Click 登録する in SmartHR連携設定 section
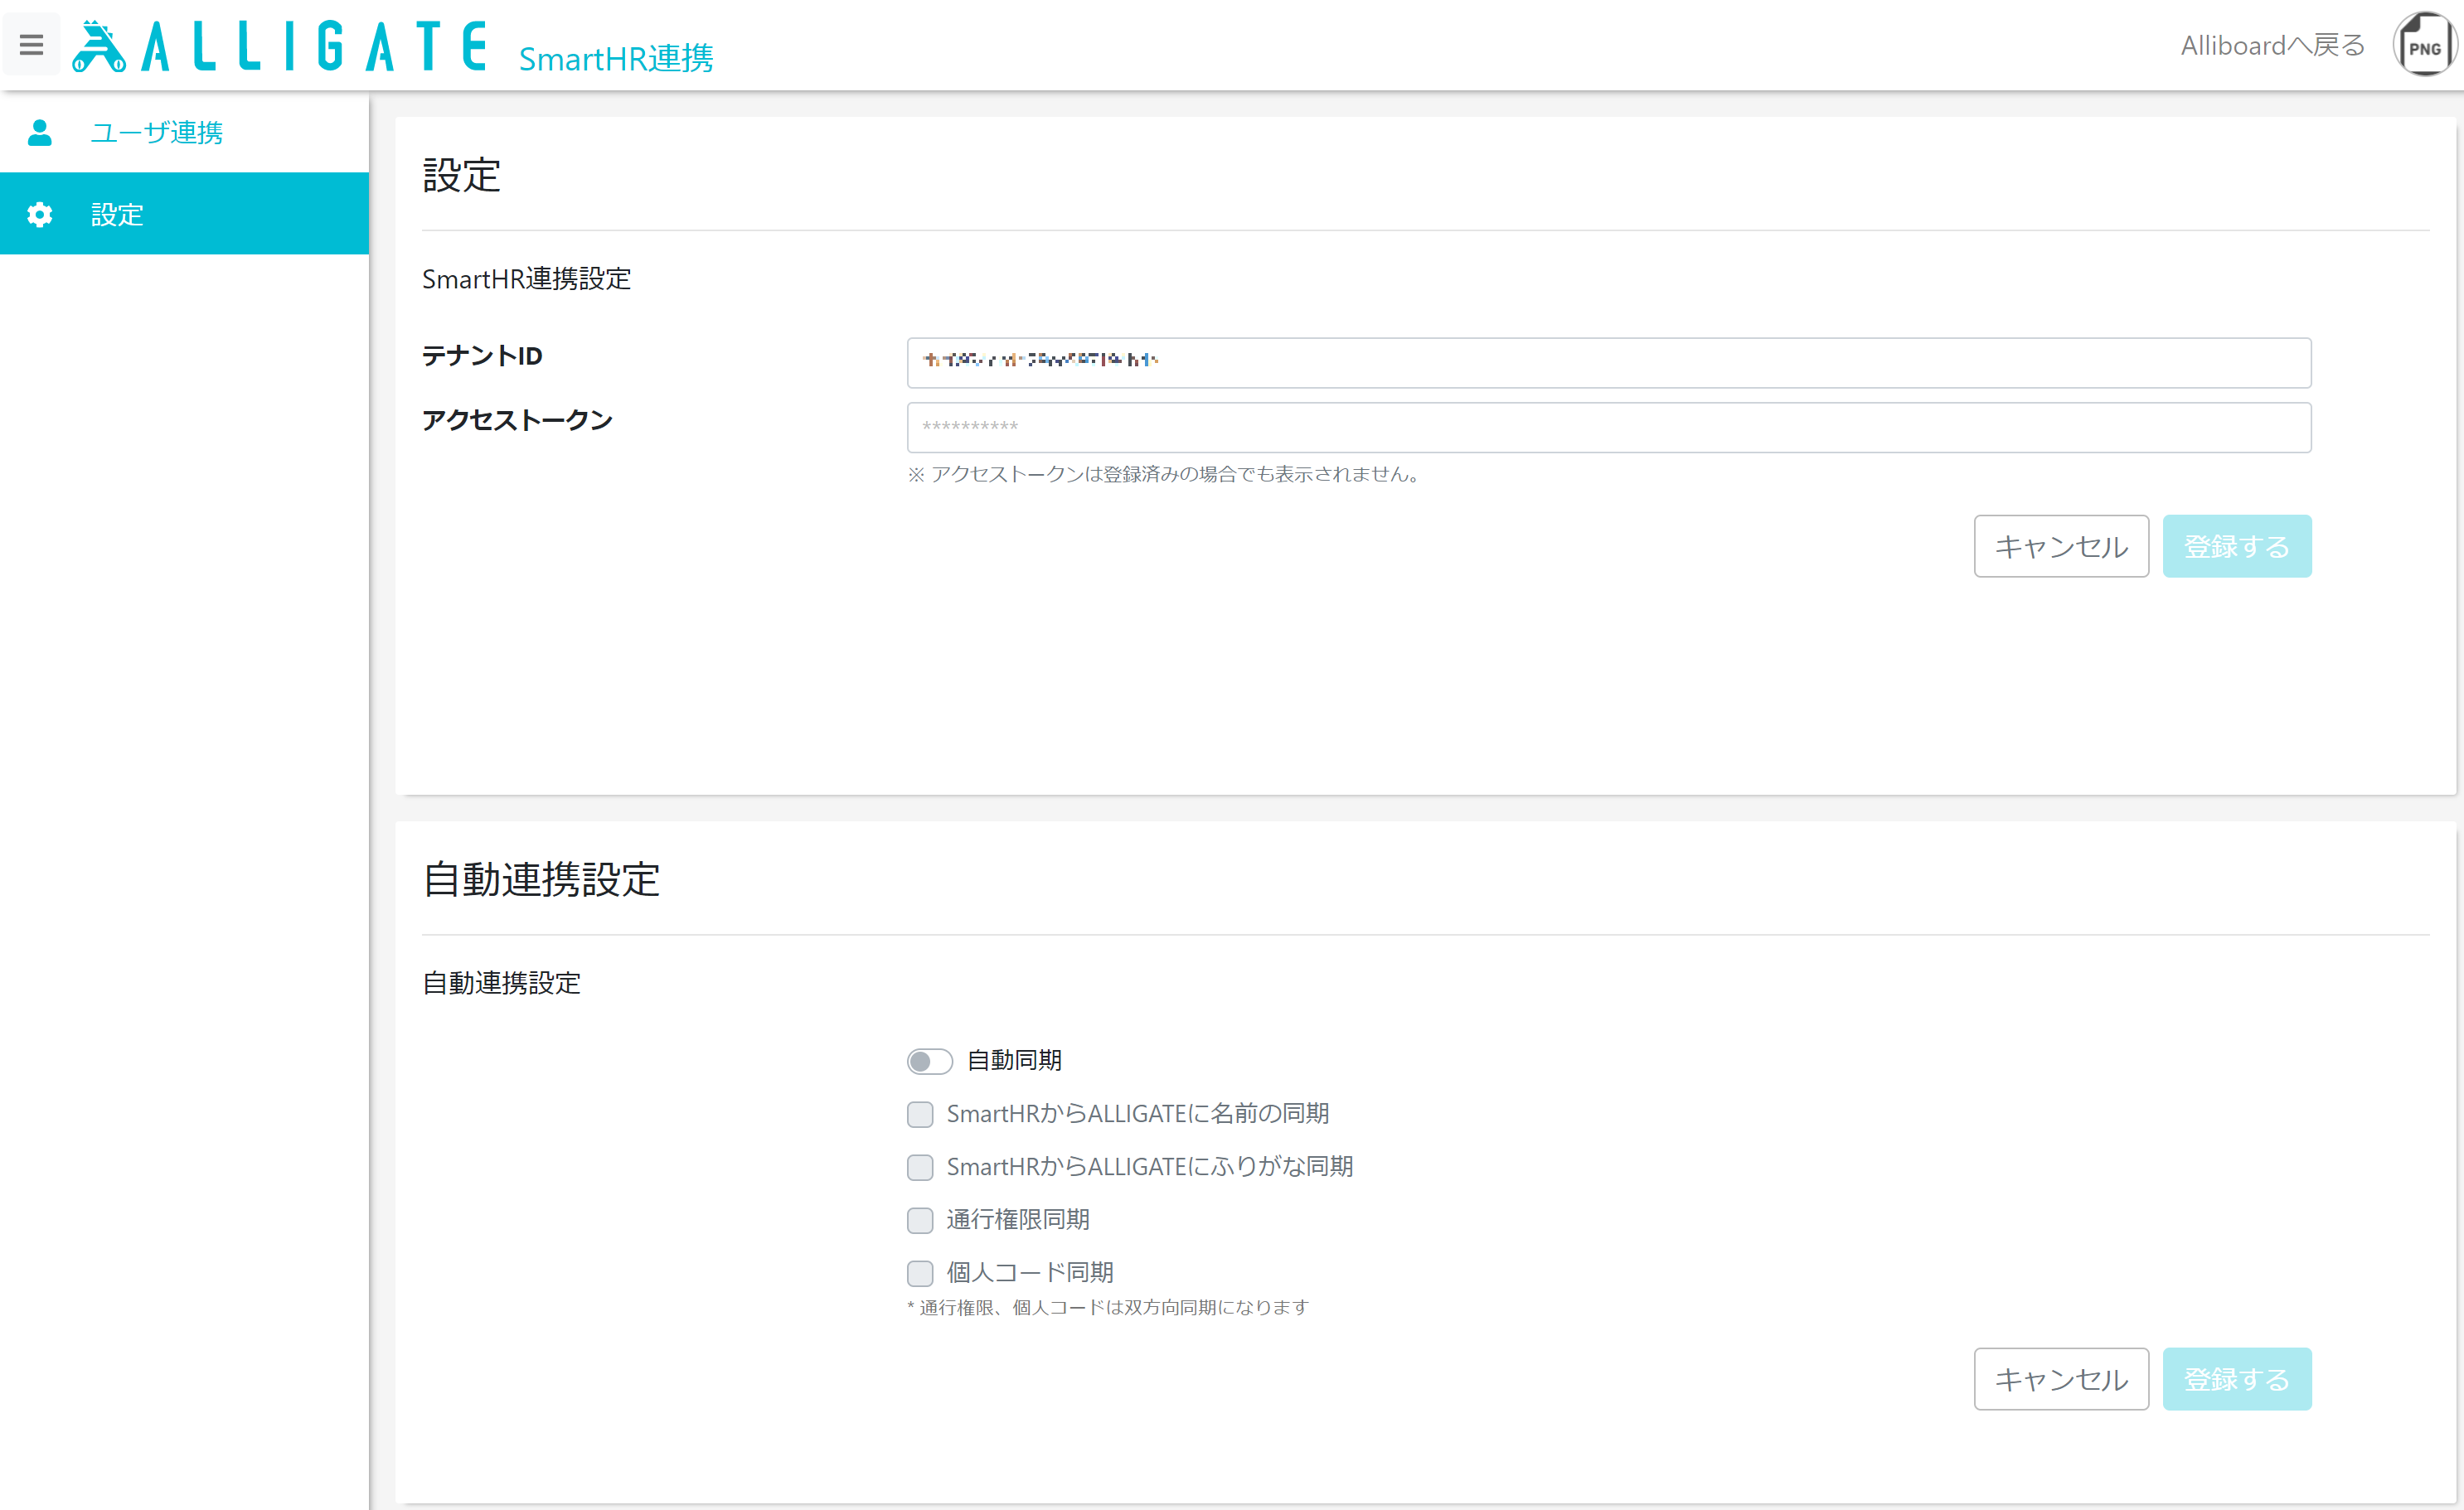 coord(2237,545)
